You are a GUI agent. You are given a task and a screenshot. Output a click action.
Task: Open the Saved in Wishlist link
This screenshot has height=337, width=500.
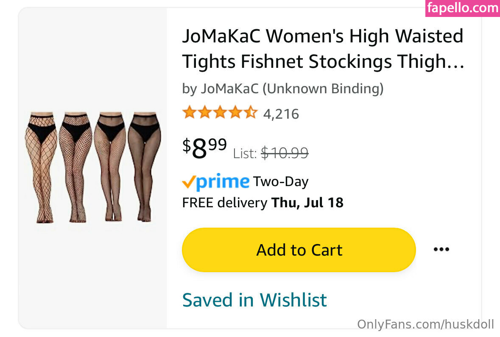click(x=254, y=300)
